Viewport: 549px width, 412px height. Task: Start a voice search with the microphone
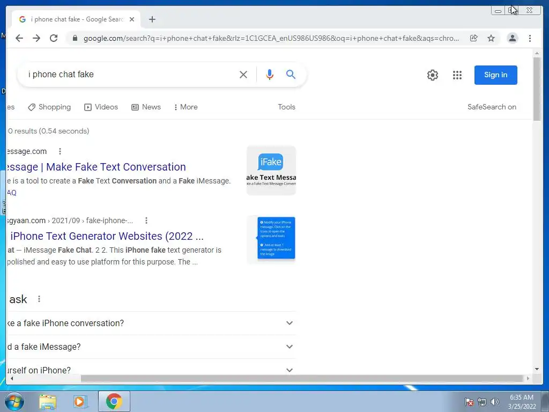click(x=270, y=74)
